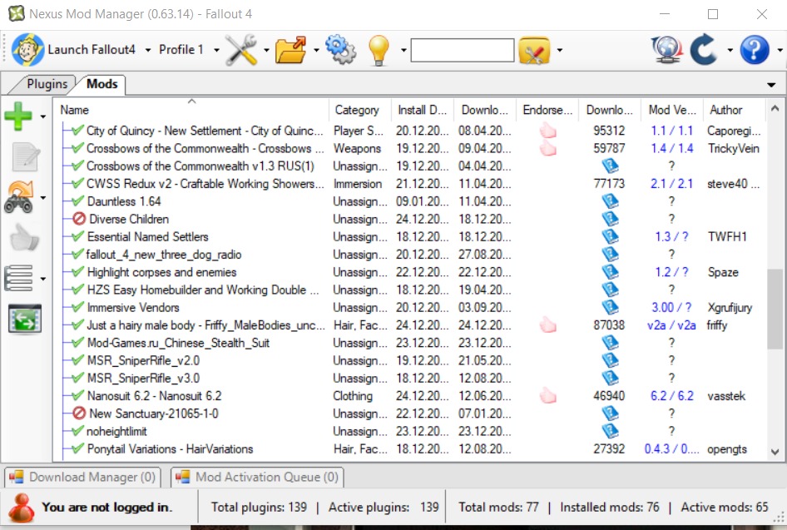Click endorse hand for Just a hairy male body
The width and height of the screenshot is (787, 530).
click(547, 325)
